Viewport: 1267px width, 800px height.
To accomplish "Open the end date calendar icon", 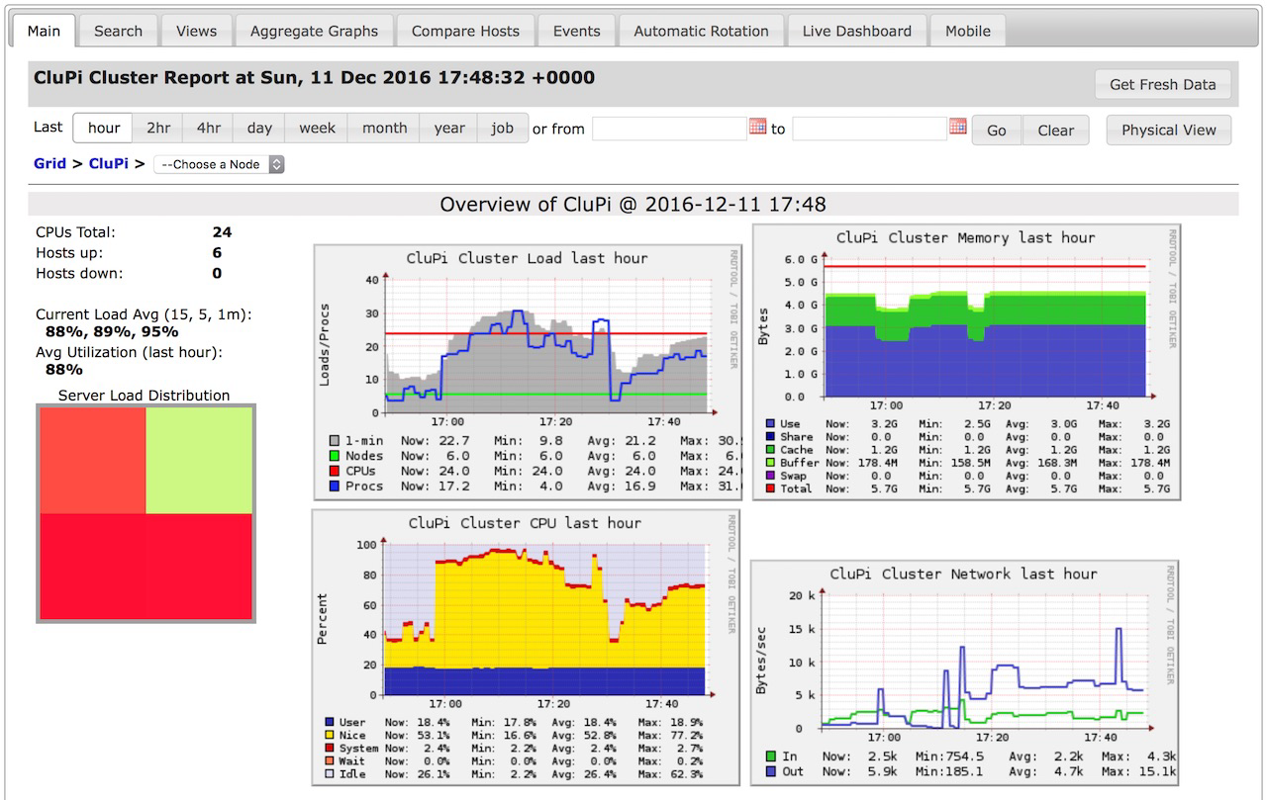I will (957, 127).
